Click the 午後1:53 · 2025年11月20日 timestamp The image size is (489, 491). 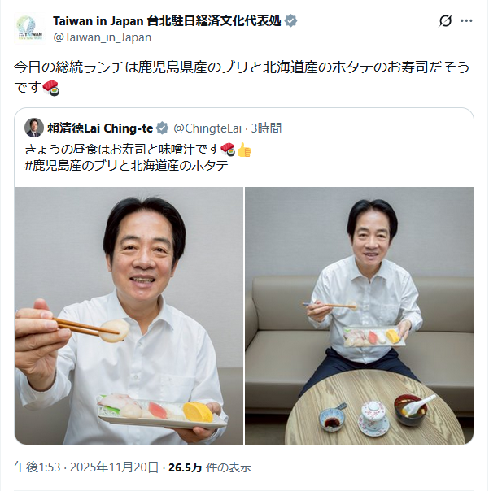click(x=86, y=467)
